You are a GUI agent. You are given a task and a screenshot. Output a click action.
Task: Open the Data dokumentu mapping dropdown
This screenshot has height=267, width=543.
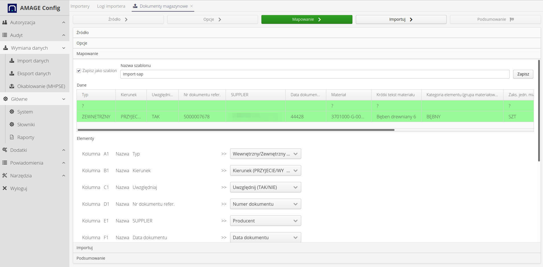(265, 237)
